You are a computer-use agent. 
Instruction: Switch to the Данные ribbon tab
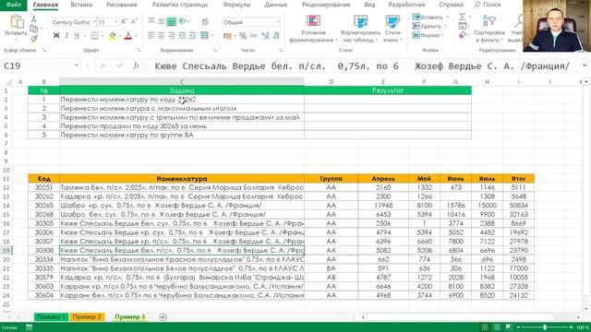tap(276, 5)
